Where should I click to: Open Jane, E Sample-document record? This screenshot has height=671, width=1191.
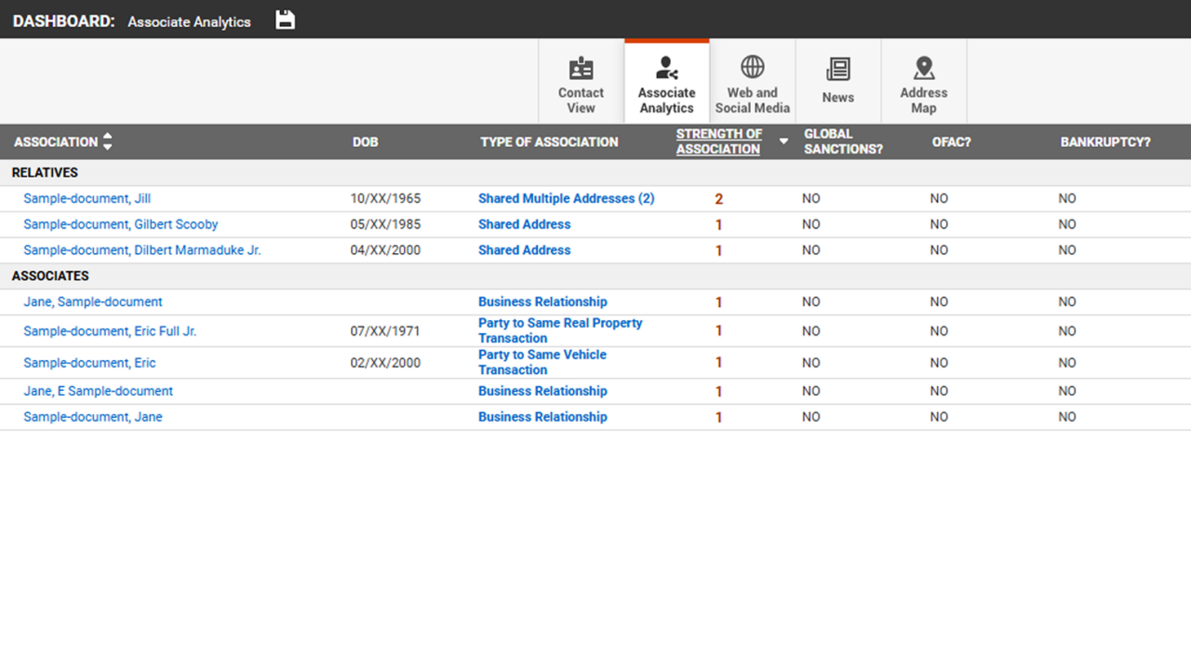click(x=98, y=391)
